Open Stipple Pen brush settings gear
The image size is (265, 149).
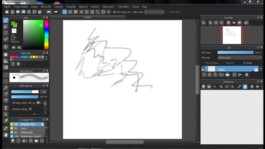coord(42,124)
